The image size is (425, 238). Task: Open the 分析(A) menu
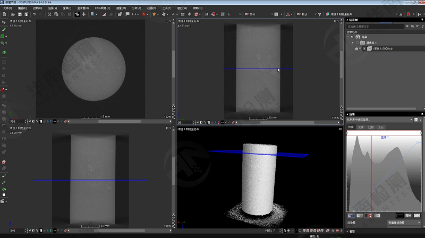pyautogui.click(x=135, y=8)
